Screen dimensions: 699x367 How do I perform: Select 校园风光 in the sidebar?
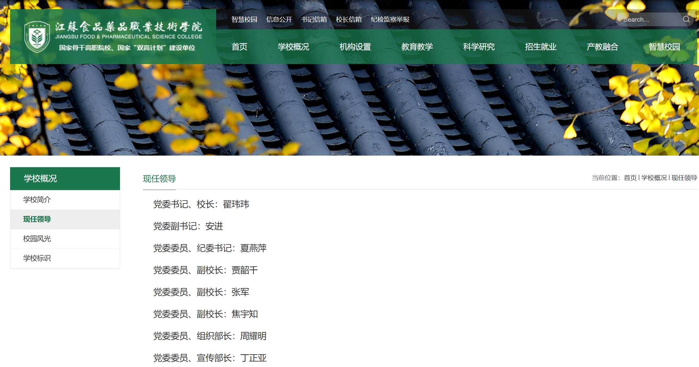[37, 239]
